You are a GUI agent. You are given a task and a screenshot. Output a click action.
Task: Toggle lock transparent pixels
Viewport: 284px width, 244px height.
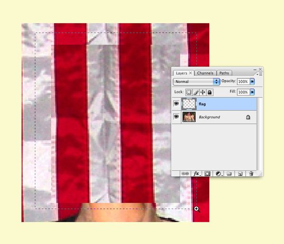coord(188,92)
